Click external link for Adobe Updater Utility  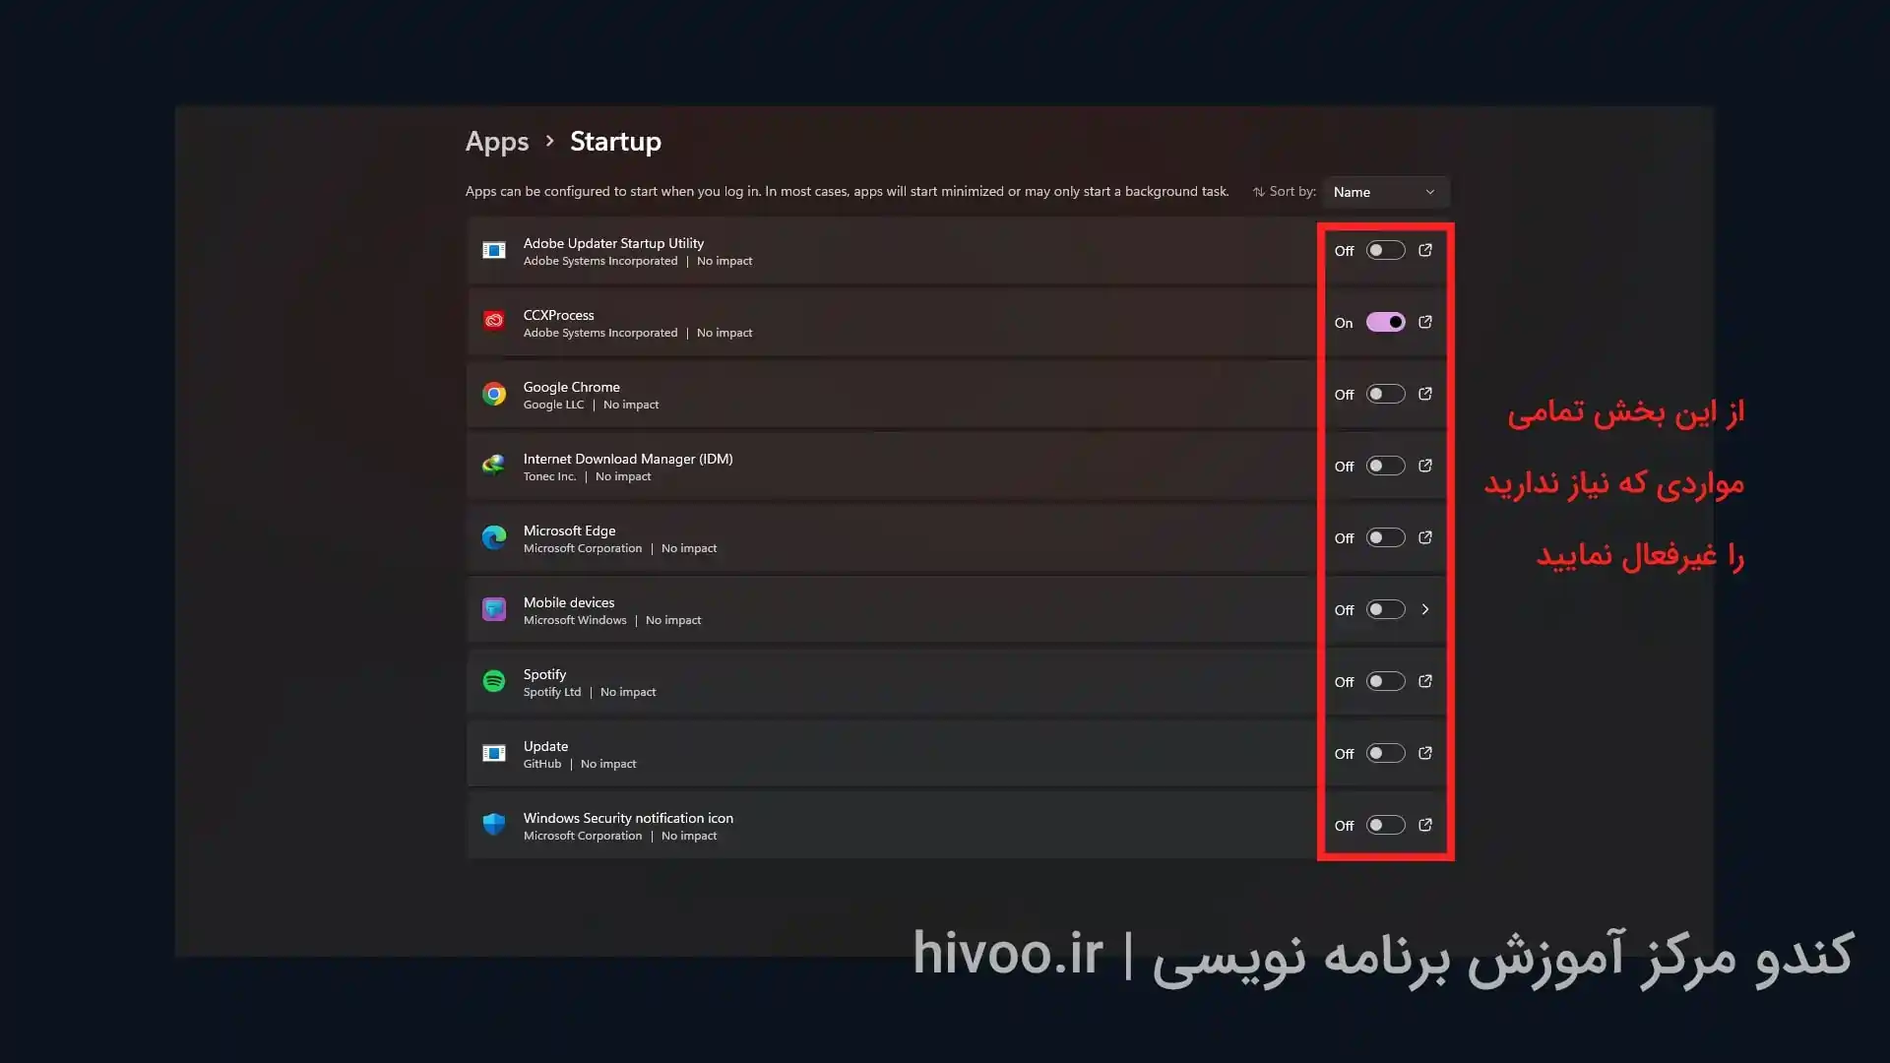(1425, 249)
